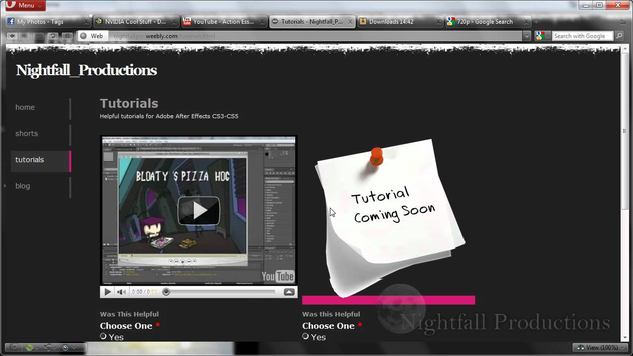Viewport: 633px width, 356px height.
Task: Toggle the panel button in status bar
Action: (14, 348)
